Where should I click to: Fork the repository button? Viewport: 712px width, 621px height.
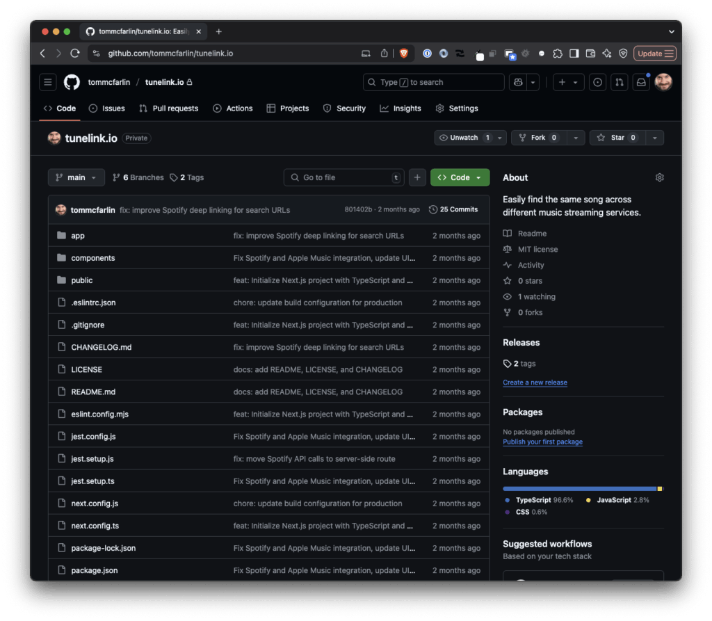pyautogui.click(x=539, y=138)
